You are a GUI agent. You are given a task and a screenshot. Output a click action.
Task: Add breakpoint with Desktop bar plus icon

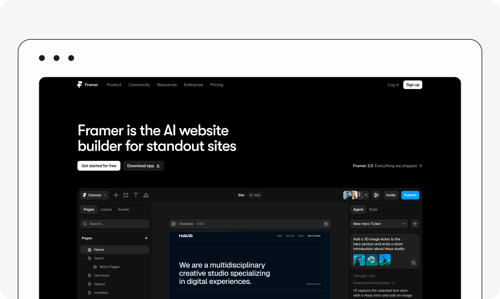click(326, 224)
